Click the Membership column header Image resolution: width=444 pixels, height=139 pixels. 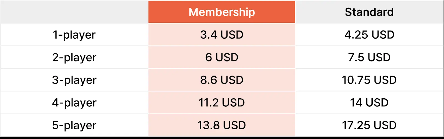[222, 12]
